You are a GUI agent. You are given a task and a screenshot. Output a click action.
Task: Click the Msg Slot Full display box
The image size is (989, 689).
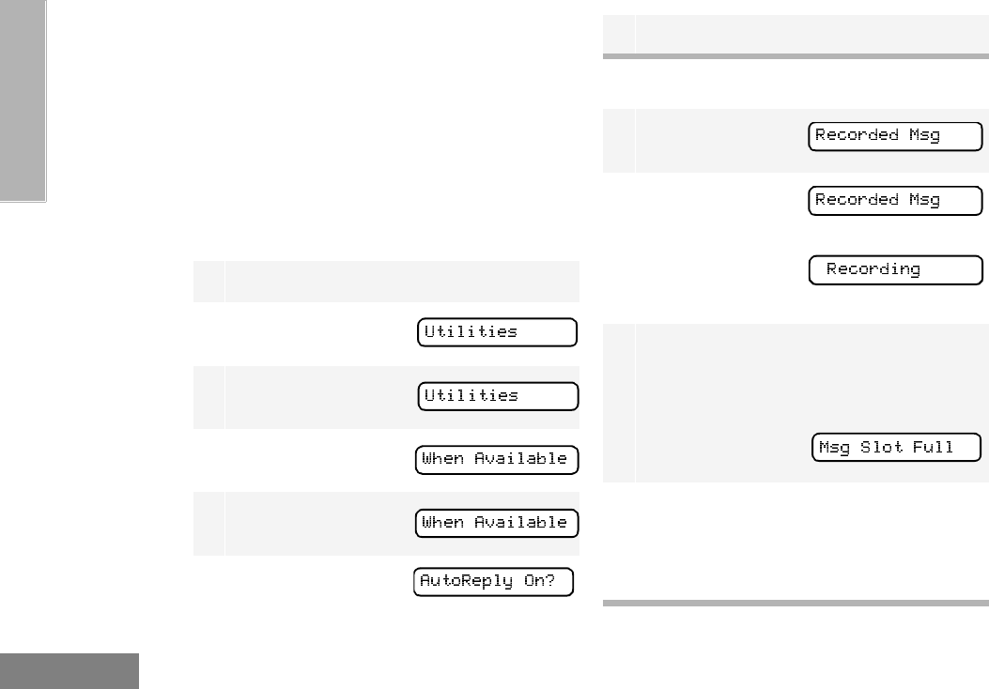click(896, 448)
